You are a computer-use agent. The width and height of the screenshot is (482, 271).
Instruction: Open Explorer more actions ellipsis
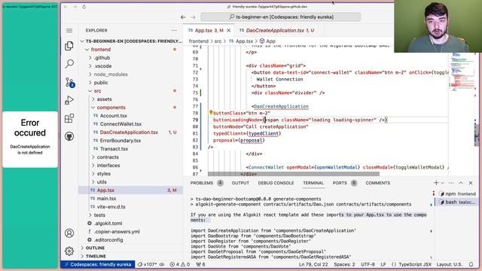(x=174, y=30)
